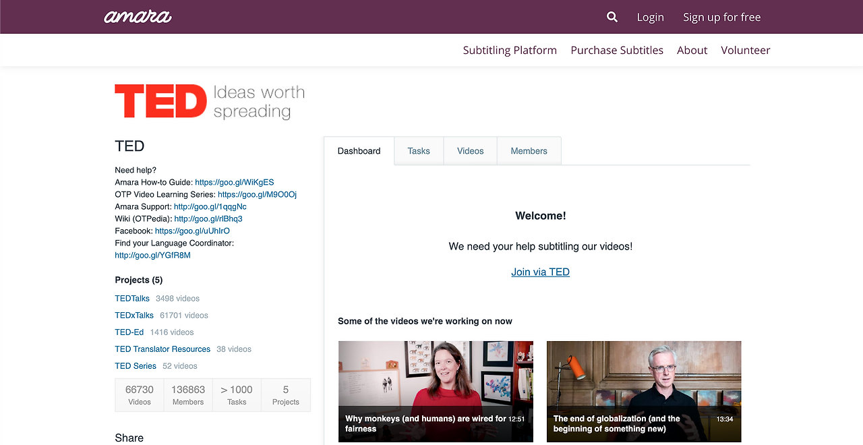The height and width of the screenshot is (445, 863).
Task: Open the TED-Ed project
Action: 129,332
